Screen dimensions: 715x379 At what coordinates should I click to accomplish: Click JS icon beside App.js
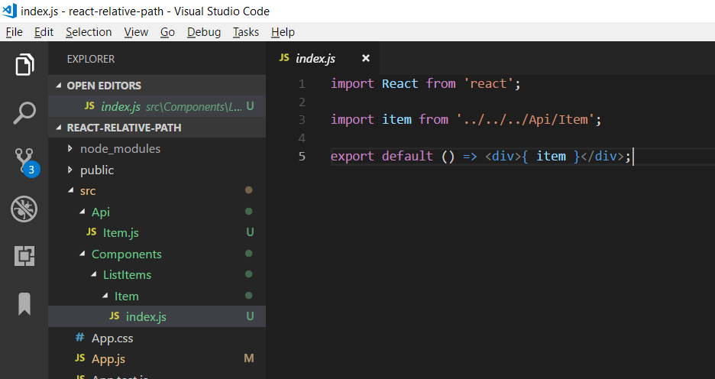(x=79, y=358)
